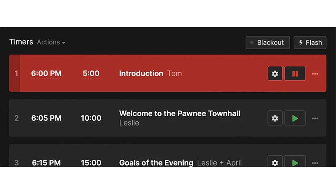The width and height of the screenshot is (336, 194).
Task: Open more options for Pawnee Townhall timer
Action: tap(315, 118)
